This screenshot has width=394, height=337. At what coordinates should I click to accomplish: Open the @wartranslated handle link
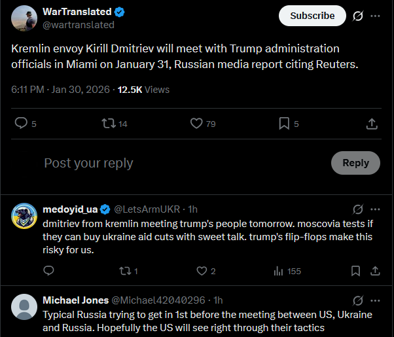(79, 25)
